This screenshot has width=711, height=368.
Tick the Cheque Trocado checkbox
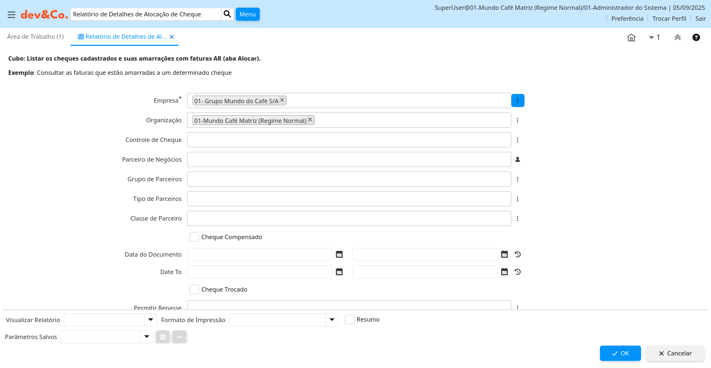click(194, 289)
